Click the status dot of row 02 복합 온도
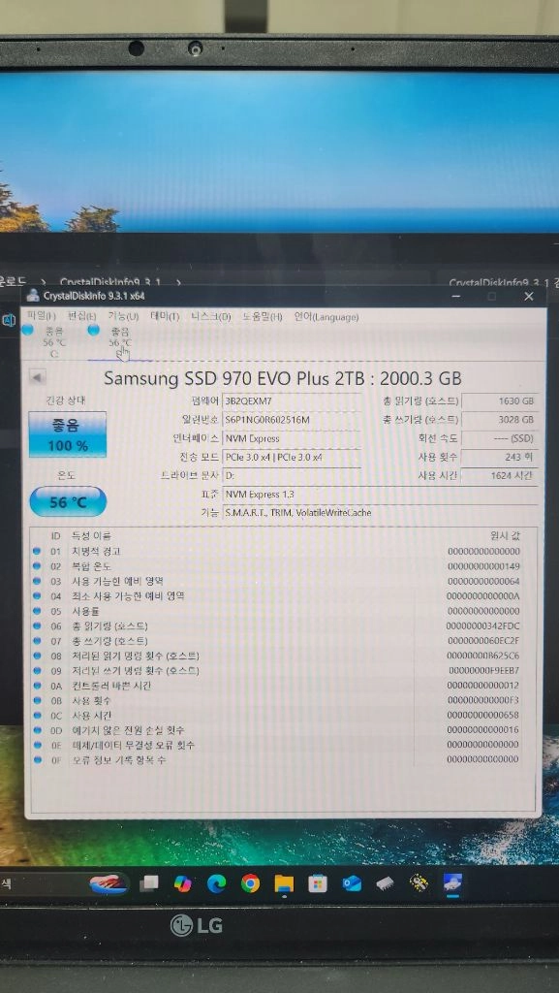 pos(37,566)
